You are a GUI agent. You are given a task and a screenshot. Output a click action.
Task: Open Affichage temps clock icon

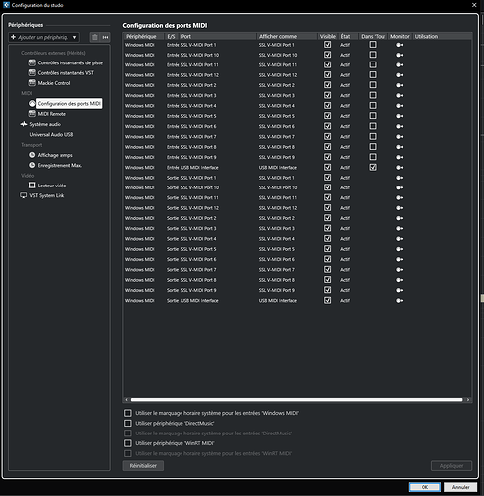tap(32, 155)
